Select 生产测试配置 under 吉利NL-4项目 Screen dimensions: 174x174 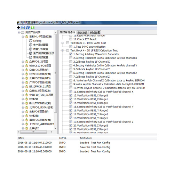41,45
